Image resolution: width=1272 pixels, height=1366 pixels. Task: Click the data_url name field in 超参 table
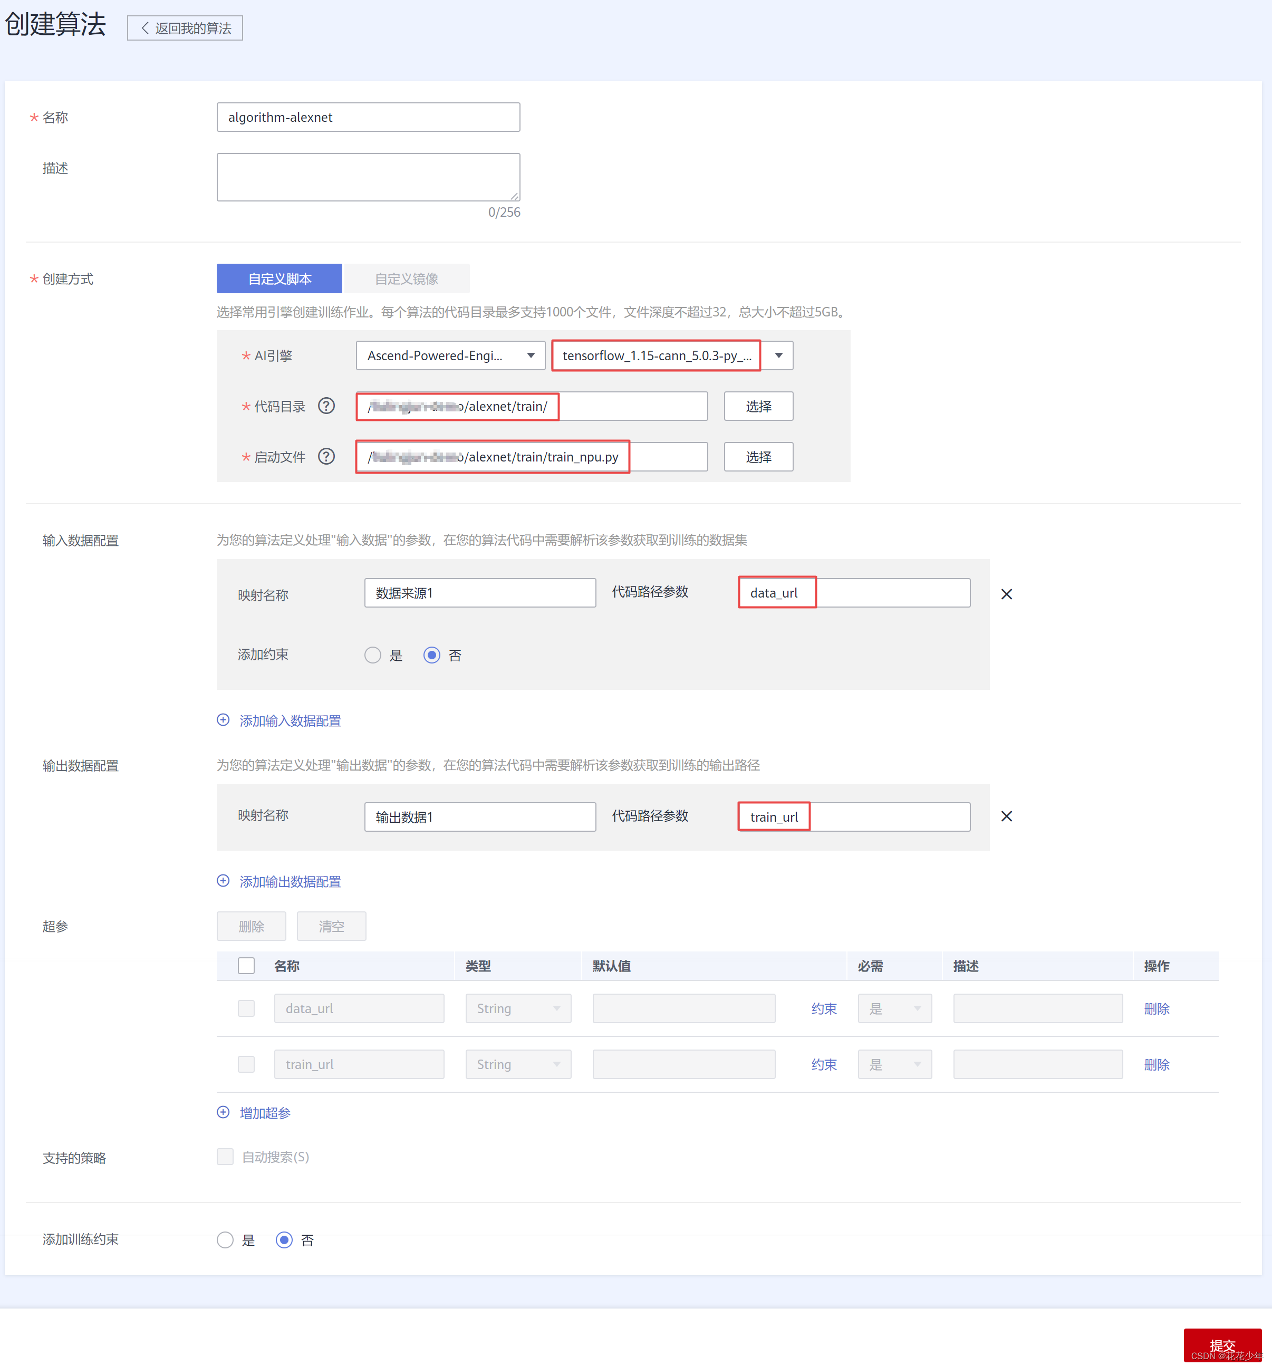(359, 1009)
